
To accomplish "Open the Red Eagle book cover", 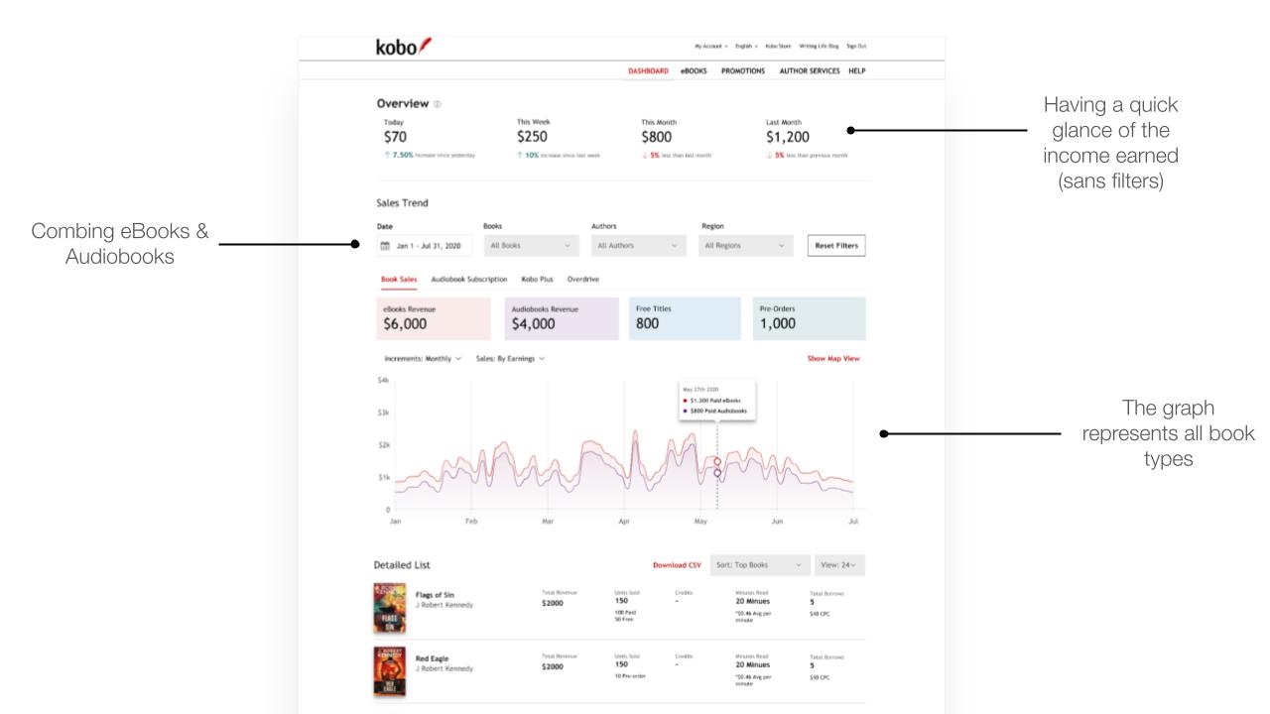I will coord(389,671).
